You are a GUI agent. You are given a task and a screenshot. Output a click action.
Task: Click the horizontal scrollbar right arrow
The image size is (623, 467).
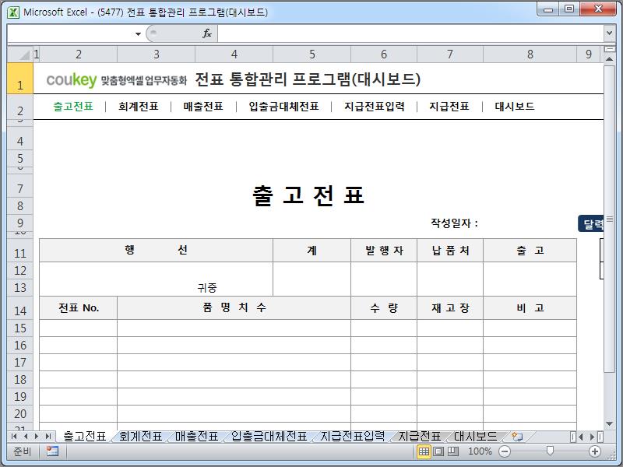click(592, 437)
